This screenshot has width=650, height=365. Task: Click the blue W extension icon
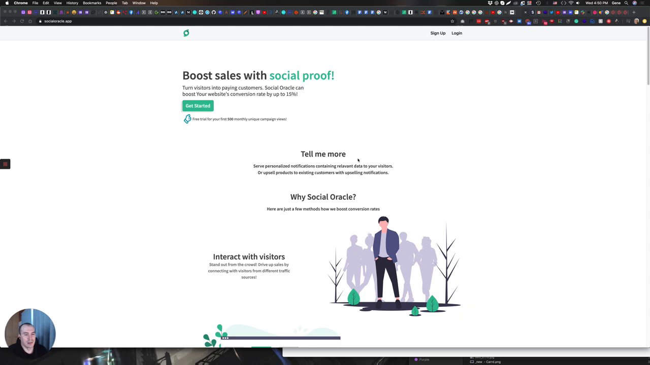pyautogui.click(x=519, y=21)
